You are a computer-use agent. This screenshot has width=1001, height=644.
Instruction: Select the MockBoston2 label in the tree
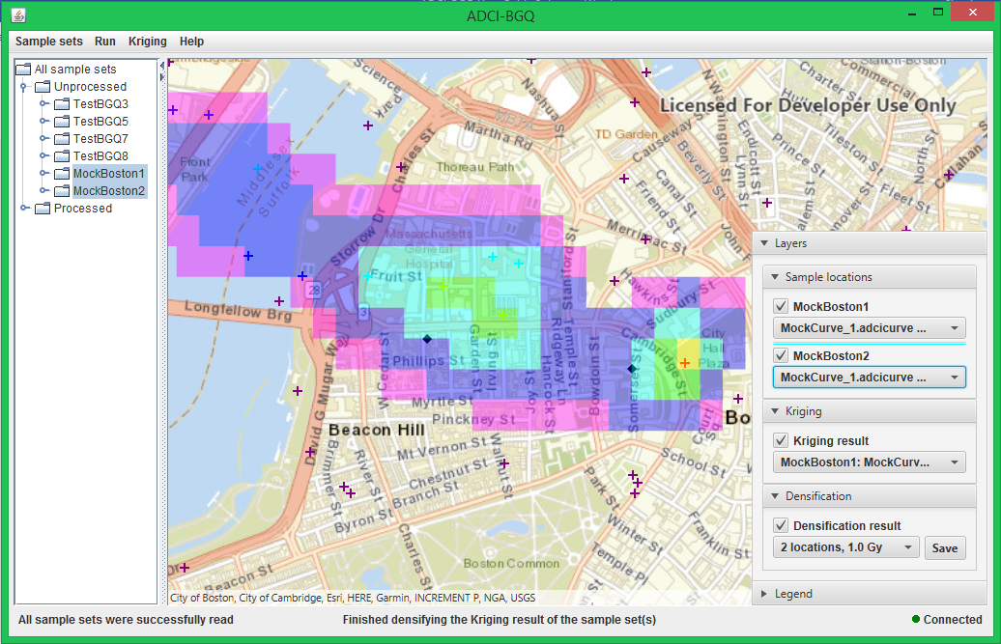[109, 190]
